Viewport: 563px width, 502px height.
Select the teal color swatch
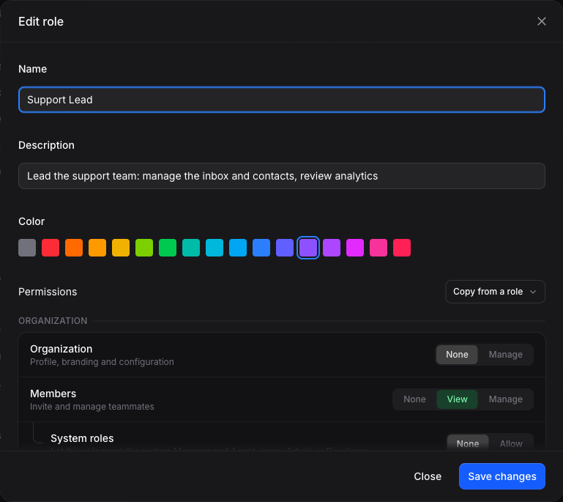[191, 248]
